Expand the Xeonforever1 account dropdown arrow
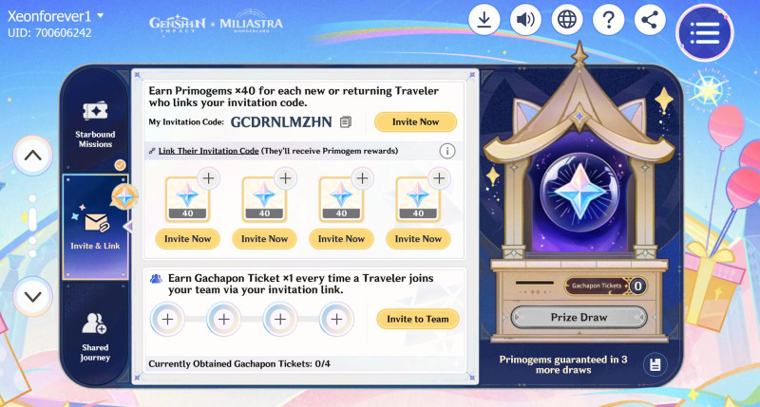This screenshot has width=760, height=407. 101,15
